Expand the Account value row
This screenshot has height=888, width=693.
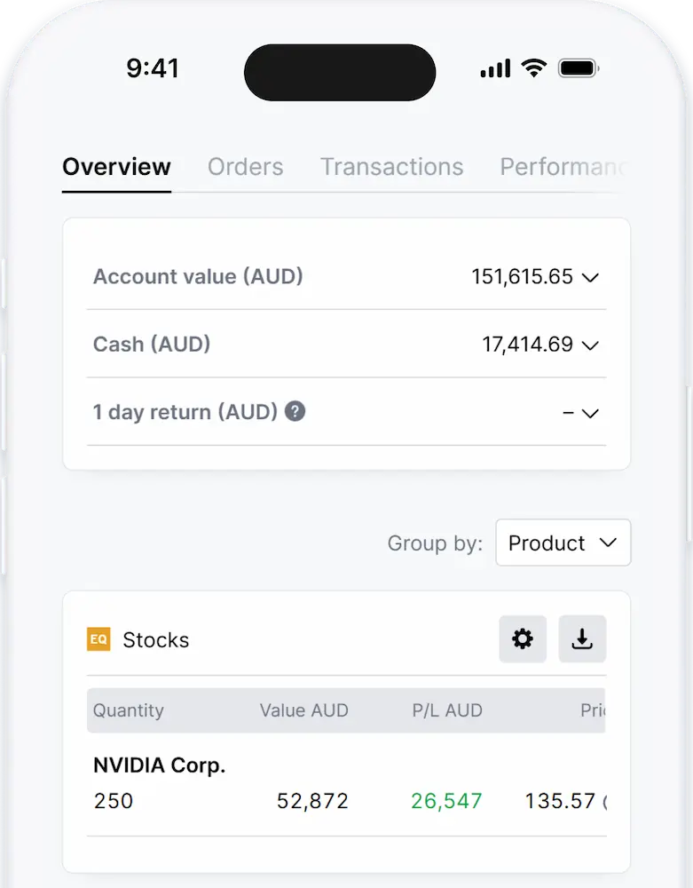click(x=590, y=277)
